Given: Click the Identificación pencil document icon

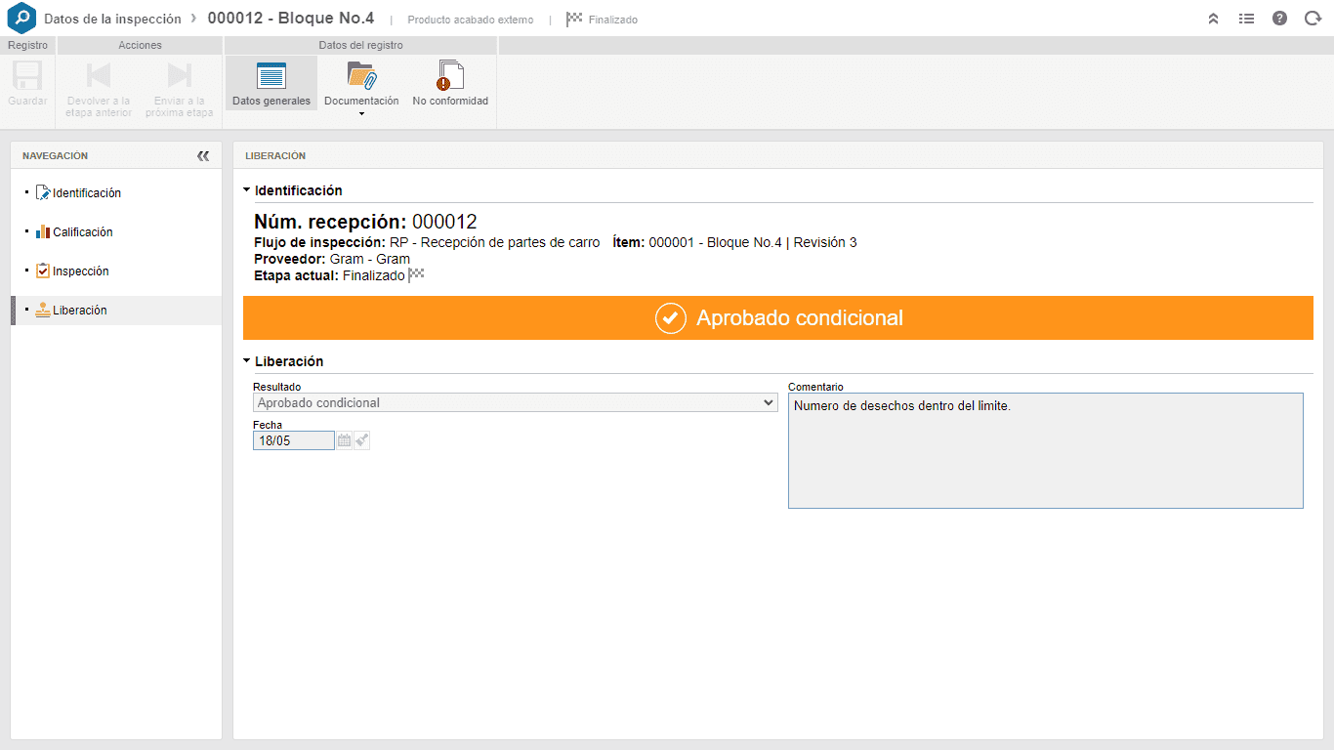Looking at the screenshot, I should coord(43,193).
